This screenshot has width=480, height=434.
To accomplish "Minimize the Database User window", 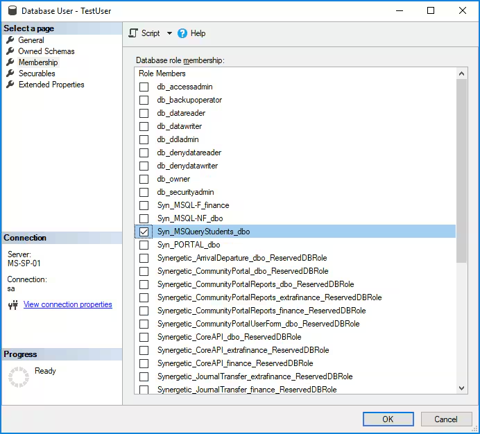I will tap(399, 10).
